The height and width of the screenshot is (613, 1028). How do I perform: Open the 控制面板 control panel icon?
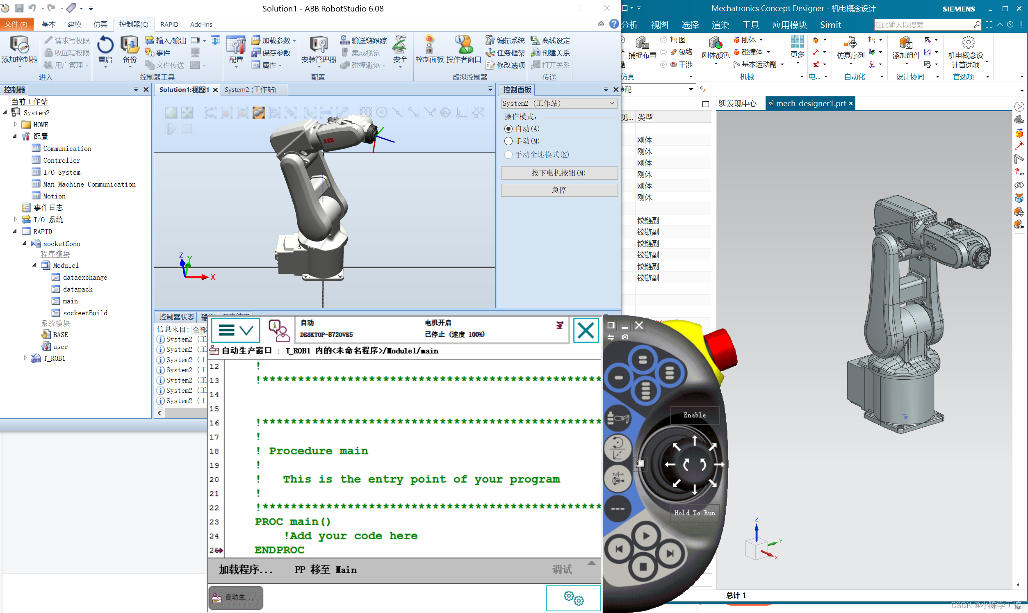click(429, 46)
